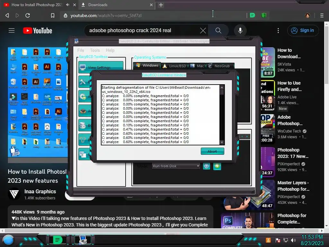Abort the defragmentation in the Command Window
The width and height of the screenshot is (329, 247).
tap(212, 151)
